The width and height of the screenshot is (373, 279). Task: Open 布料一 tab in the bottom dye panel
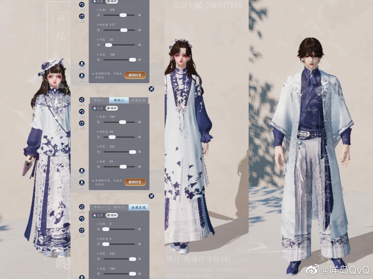pos(99,207)
